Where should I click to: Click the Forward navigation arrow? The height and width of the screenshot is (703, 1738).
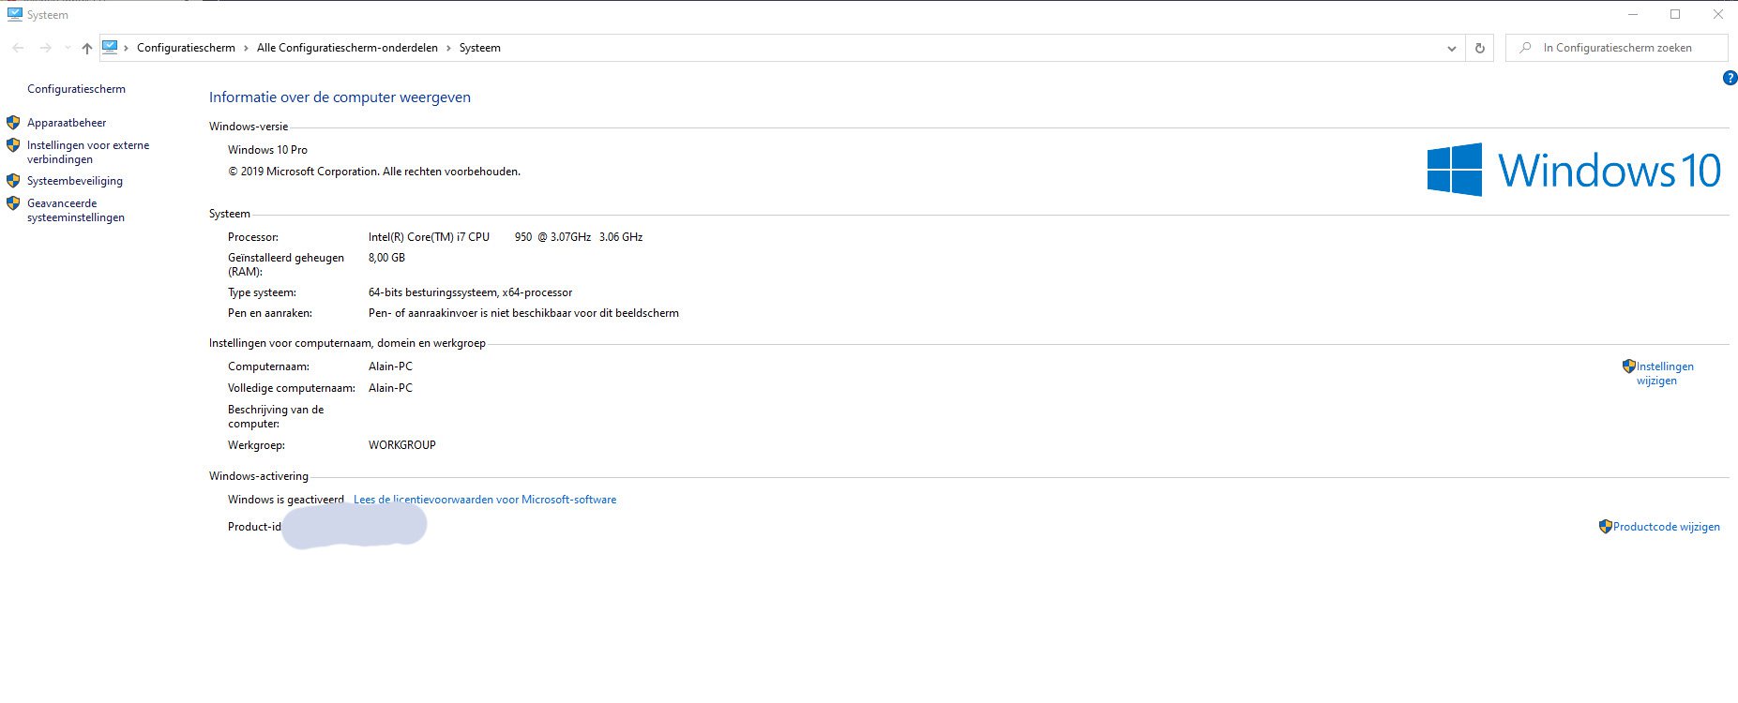45,48
